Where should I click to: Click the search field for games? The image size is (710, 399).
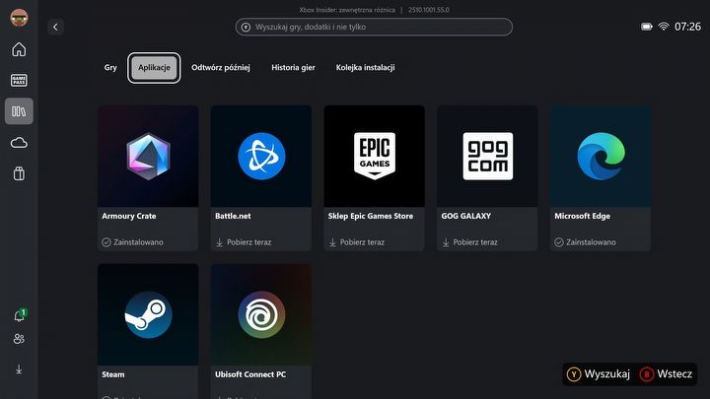[374, 28]
